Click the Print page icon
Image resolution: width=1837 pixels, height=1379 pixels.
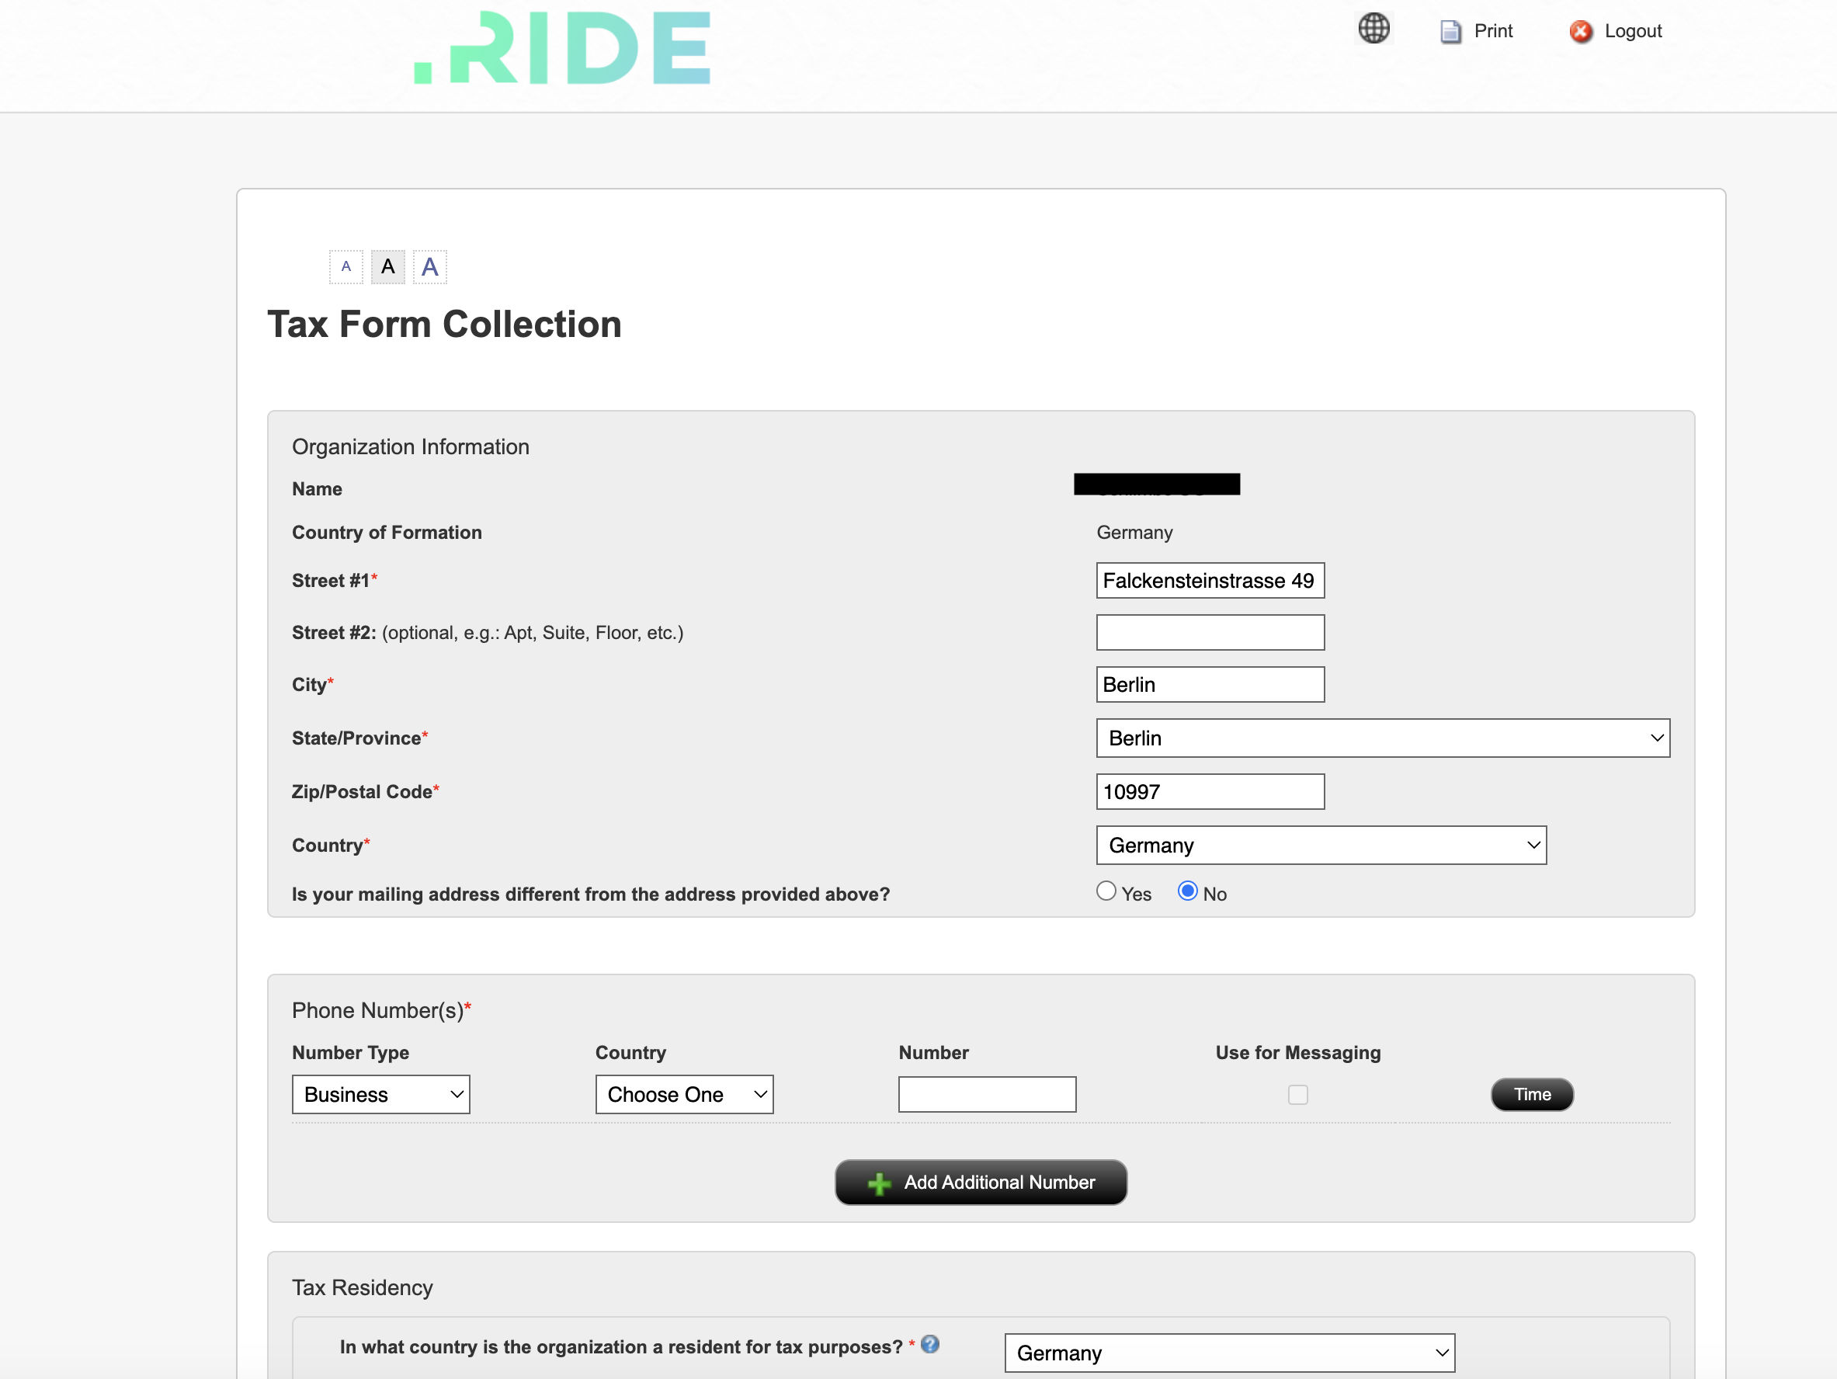[1450, 32]
